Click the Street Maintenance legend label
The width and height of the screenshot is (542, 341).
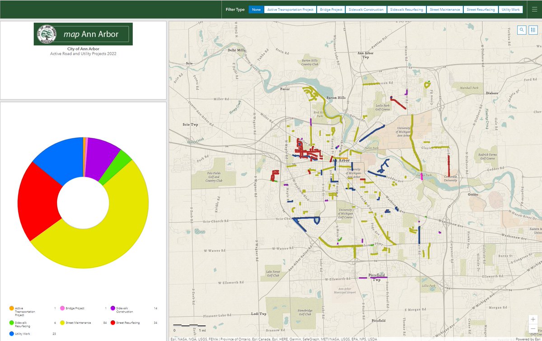[x=79, y=322]
